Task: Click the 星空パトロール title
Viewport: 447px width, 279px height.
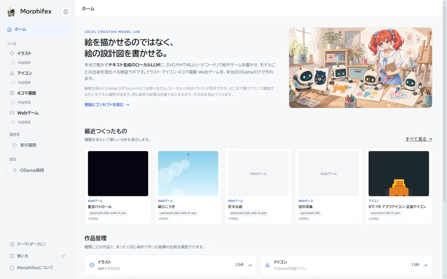Action: point(100,206)
